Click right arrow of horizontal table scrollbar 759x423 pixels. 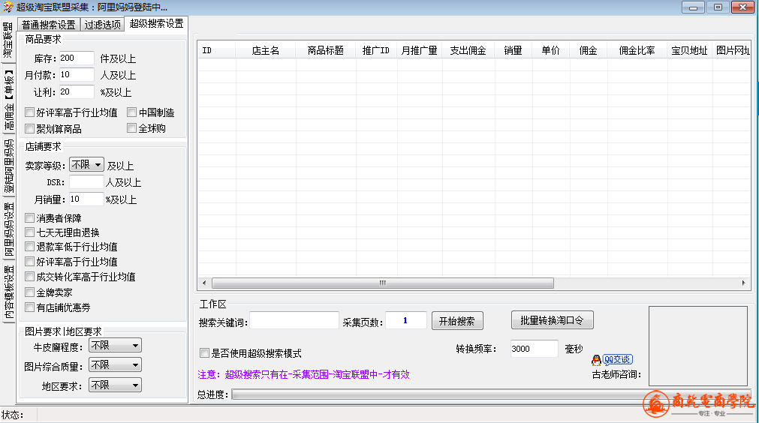pos(744,283)
